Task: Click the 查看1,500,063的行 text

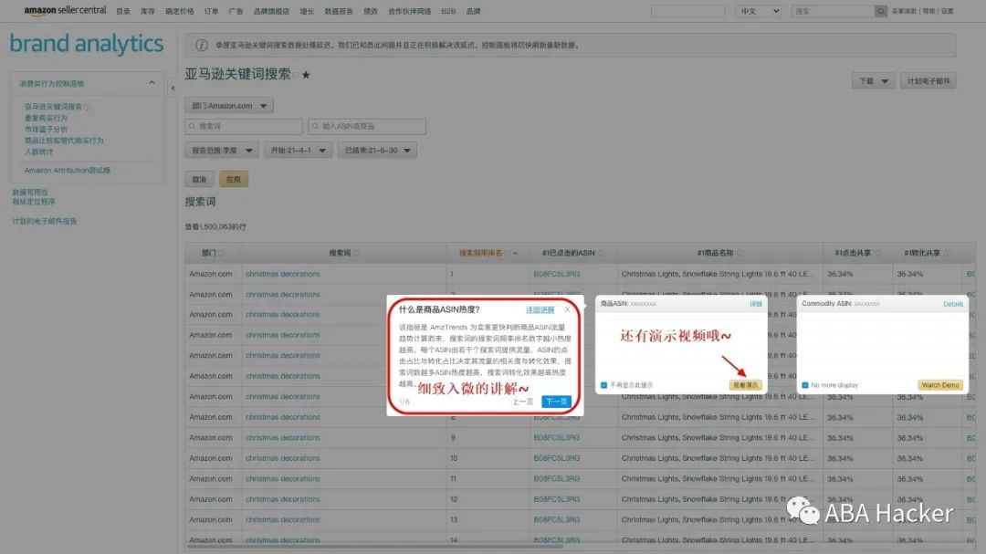Action: click(215, 227)
